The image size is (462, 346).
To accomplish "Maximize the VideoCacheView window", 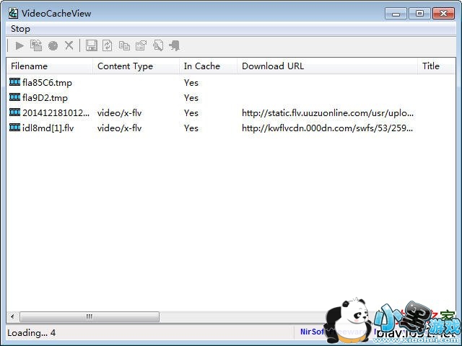I will pos(419,14).
